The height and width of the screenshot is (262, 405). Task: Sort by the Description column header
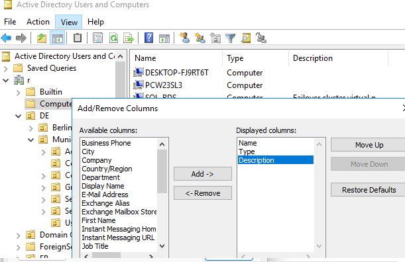[338, 58]
